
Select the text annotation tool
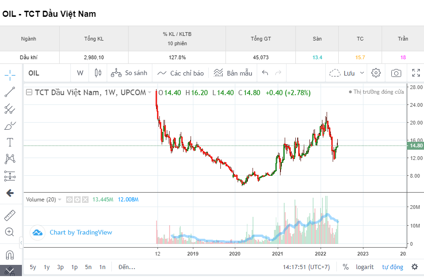pos(10,142)
